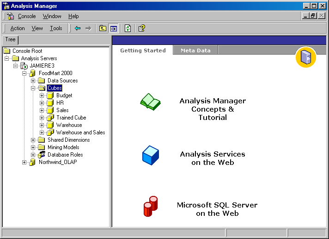329x239 pixels.
Task: Click the Console Root folder icon
Action: point(7,51)
